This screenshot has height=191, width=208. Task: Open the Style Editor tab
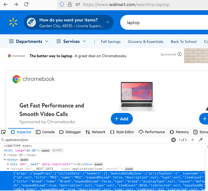tap(122, 132)
